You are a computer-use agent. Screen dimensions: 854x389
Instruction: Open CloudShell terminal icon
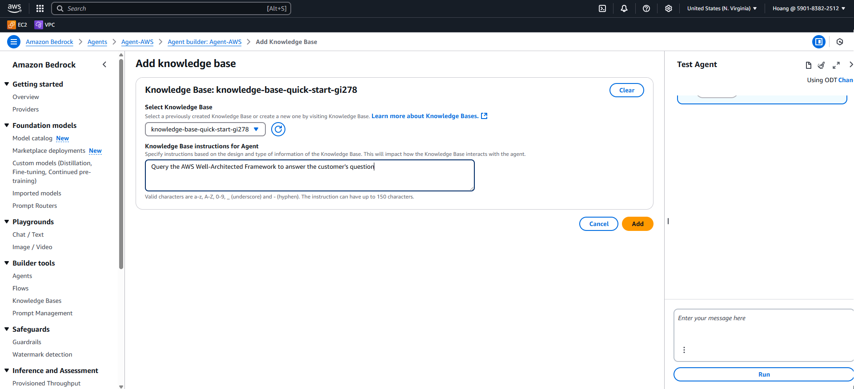(602, 8)
